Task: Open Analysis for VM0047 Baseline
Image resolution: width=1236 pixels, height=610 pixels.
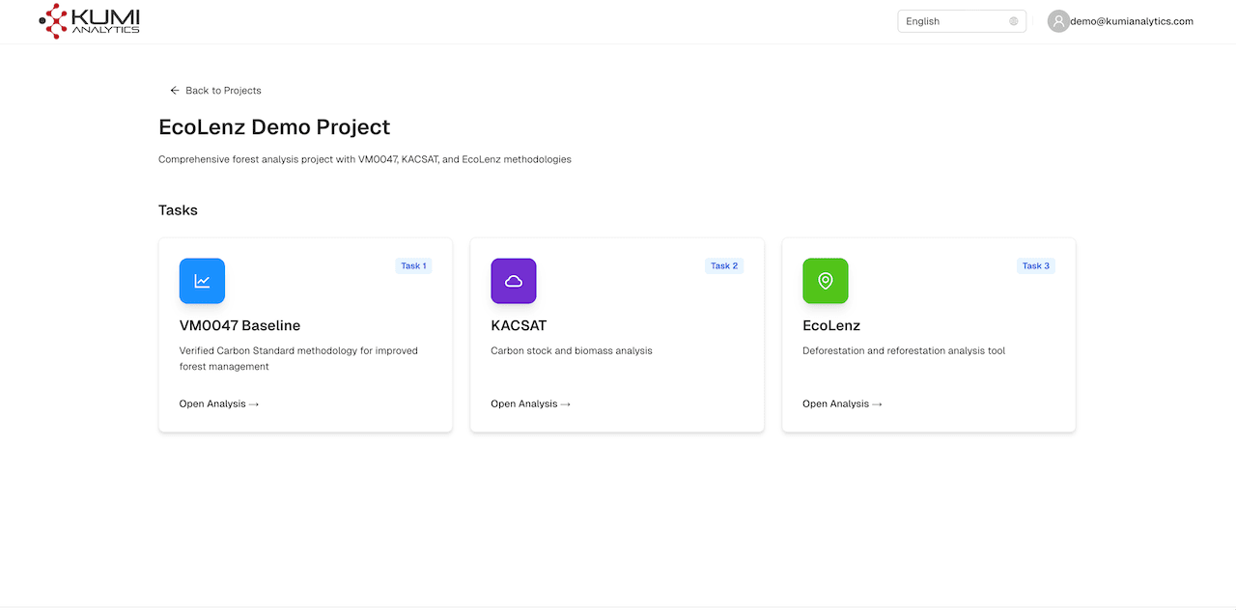Action: 219,403
